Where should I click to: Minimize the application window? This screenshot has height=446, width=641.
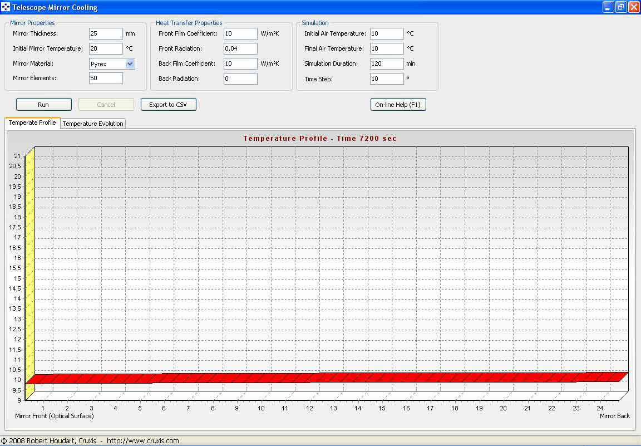coord(608,7)
